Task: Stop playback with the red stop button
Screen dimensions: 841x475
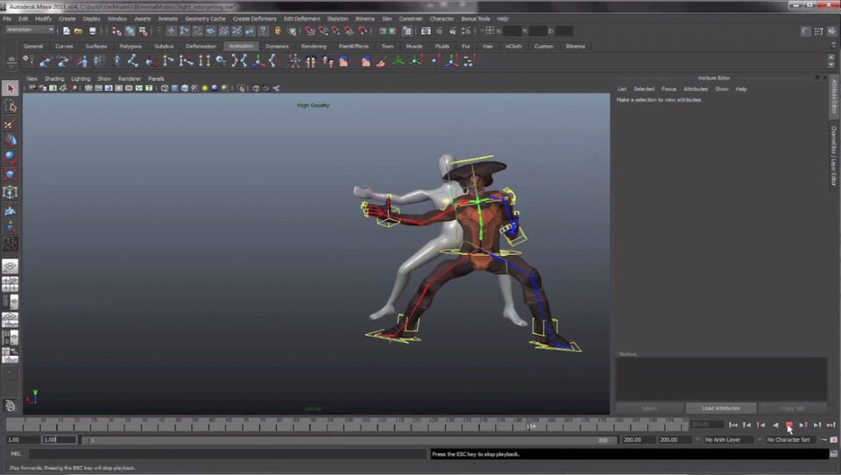Action: (x=788, y=425)
